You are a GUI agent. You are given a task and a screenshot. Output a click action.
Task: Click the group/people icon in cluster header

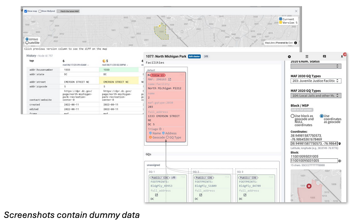tap(307, 57)
